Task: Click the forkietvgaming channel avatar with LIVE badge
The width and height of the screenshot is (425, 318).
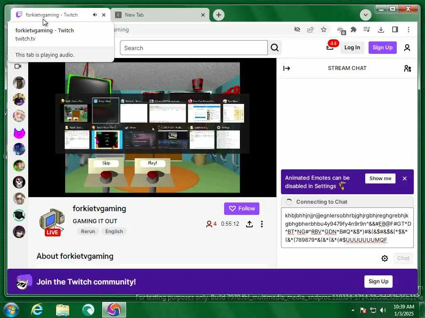Action: click(52, 222)
